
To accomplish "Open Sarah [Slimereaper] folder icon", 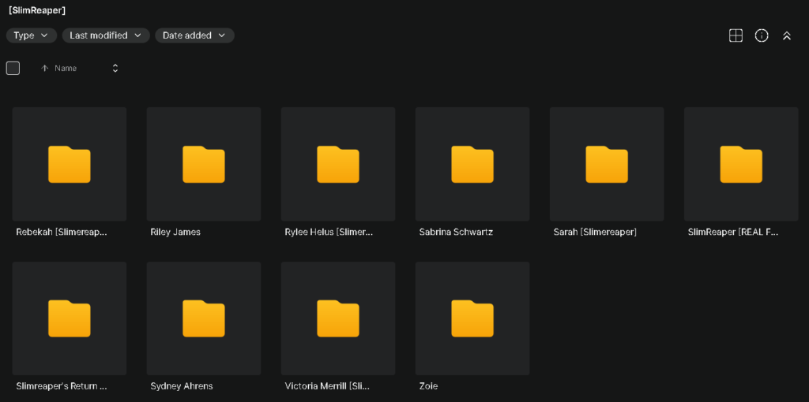I will tap(607, 164).
